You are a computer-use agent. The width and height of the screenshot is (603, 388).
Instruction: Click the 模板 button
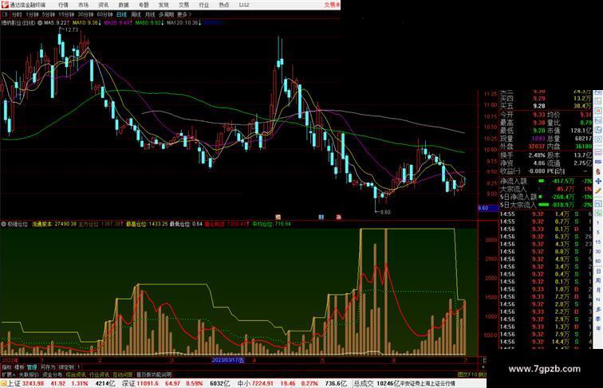click(19, 367)
